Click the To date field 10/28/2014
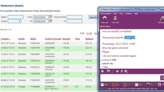The width and height of the screenshot is (164, 92). (x=41, y=21)
